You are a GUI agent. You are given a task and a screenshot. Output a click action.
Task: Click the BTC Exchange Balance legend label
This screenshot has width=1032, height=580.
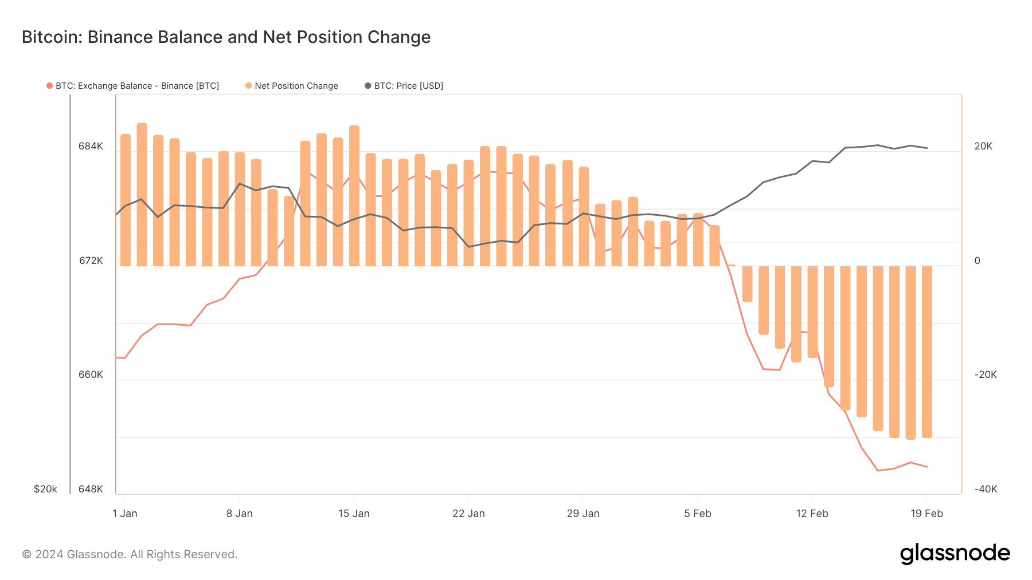[x=137, y=86]
